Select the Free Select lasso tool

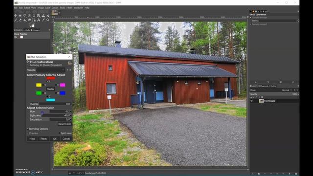(24, 16)
